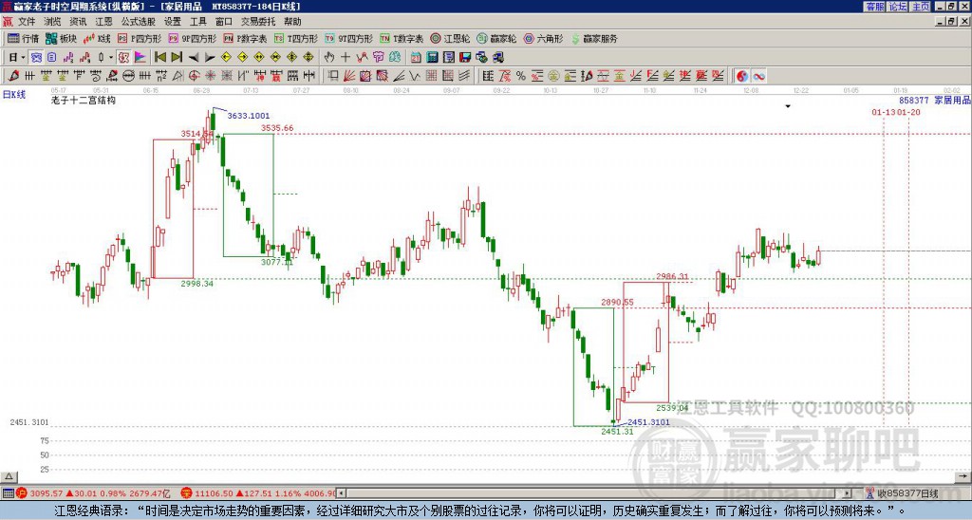
Task: Open the 浏览 menu
Action: click(52, 22)
